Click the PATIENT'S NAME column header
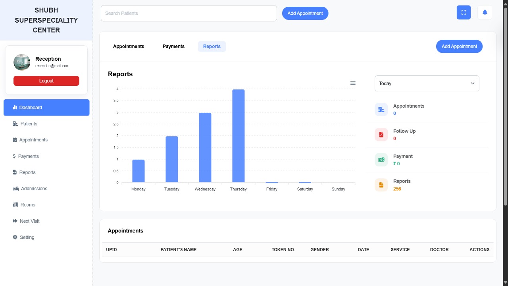Viewport: 508px width, 286px height. pyautogui.click(x=179, y=249)
